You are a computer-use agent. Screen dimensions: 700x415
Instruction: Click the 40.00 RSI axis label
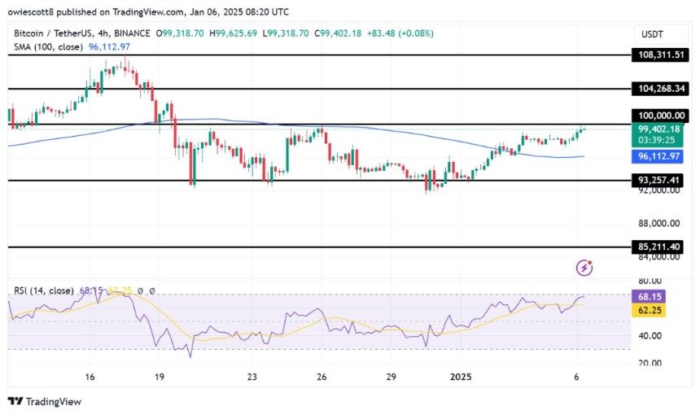point(650,336)
